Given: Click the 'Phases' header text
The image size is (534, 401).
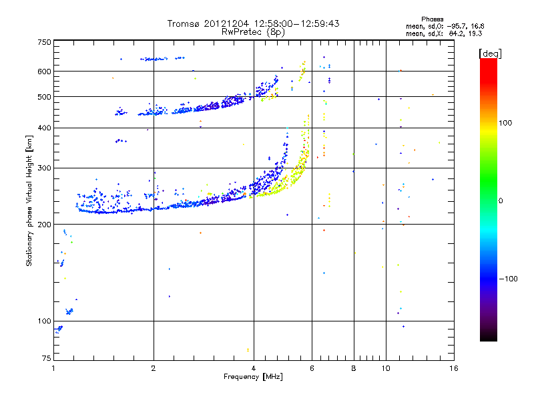Looking at the screenshot, I should coord(432,19).
